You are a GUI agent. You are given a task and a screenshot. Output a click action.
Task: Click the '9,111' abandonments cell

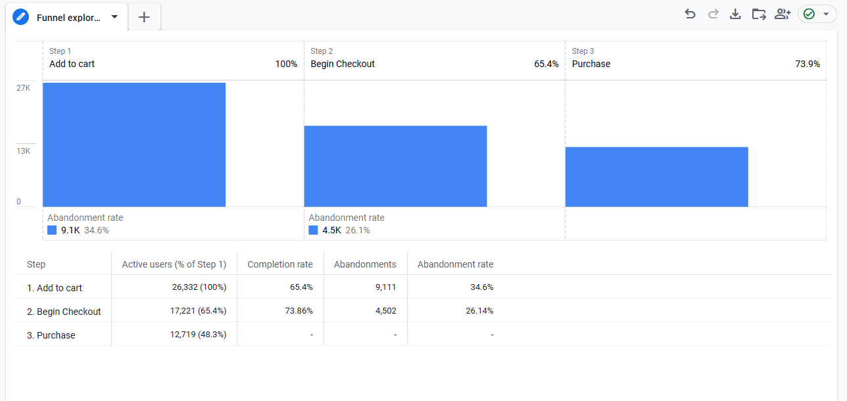point(386,287)
